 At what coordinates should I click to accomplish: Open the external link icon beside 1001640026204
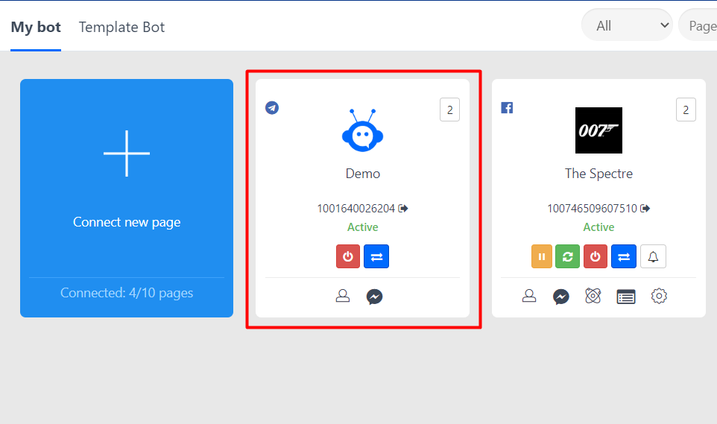[403, 209]
